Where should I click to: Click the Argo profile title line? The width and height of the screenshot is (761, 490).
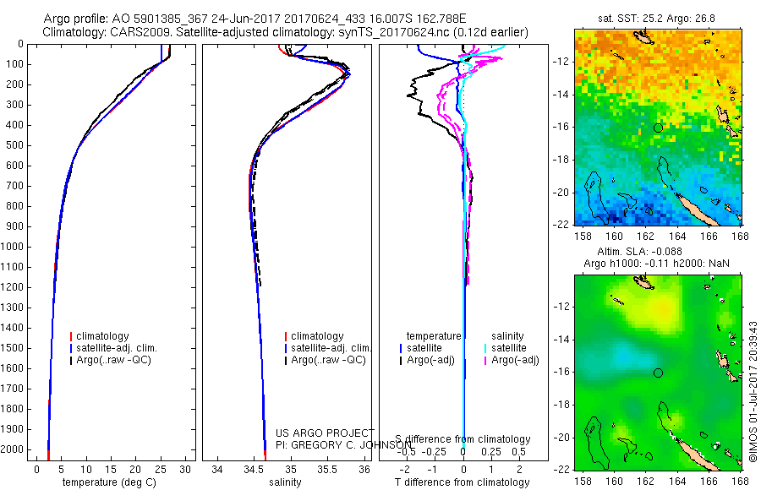[255, 19]
